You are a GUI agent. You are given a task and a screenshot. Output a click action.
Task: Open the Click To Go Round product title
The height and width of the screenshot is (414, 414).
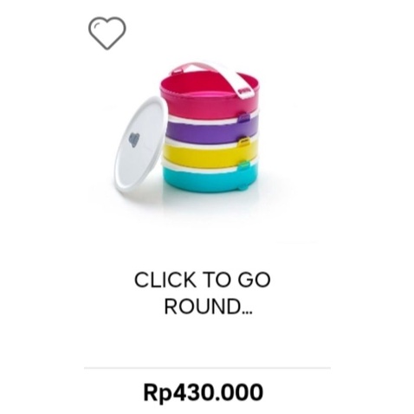(x=203, y=293)
